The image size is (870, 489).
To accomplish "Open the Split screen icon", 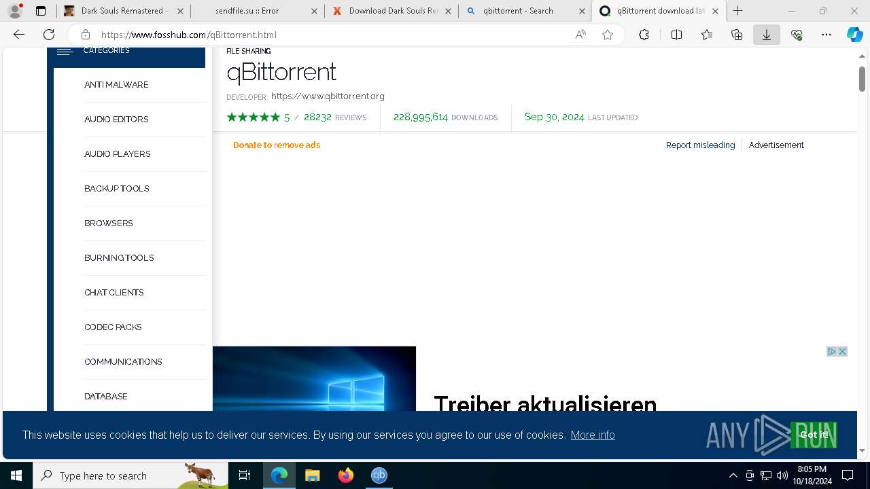I will (676, 35).
